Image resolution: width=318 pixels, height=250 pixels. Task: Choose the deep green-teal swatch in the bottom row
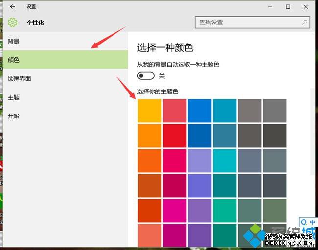pos(225,235)
